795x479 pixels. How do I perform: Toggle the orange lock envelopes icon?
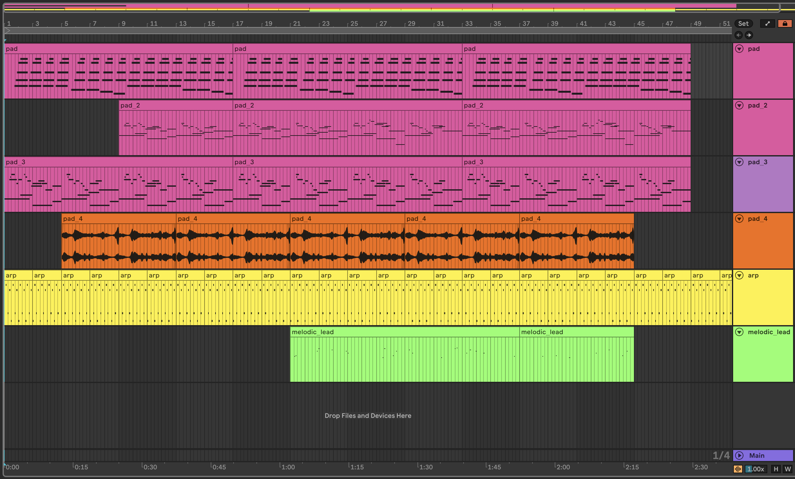click(785, 23)
